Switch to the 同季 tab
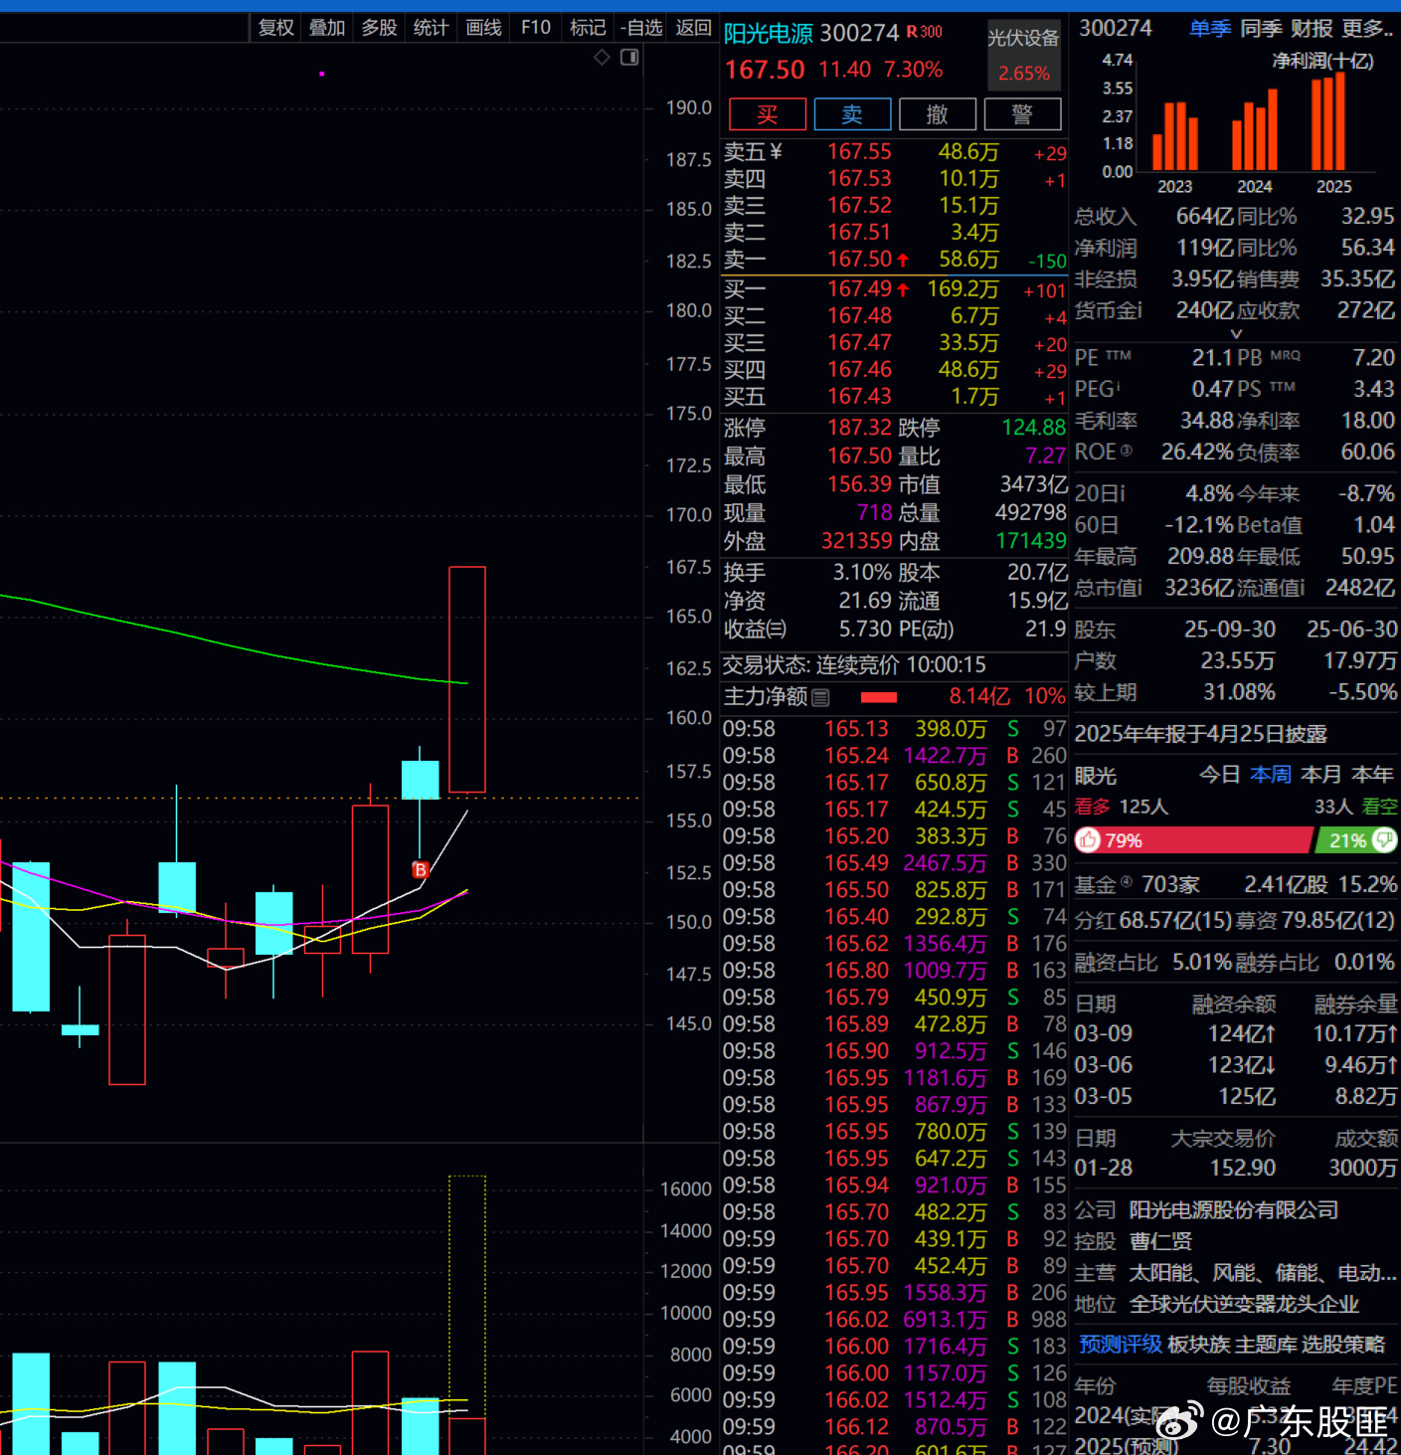 tap(1262, 29)
